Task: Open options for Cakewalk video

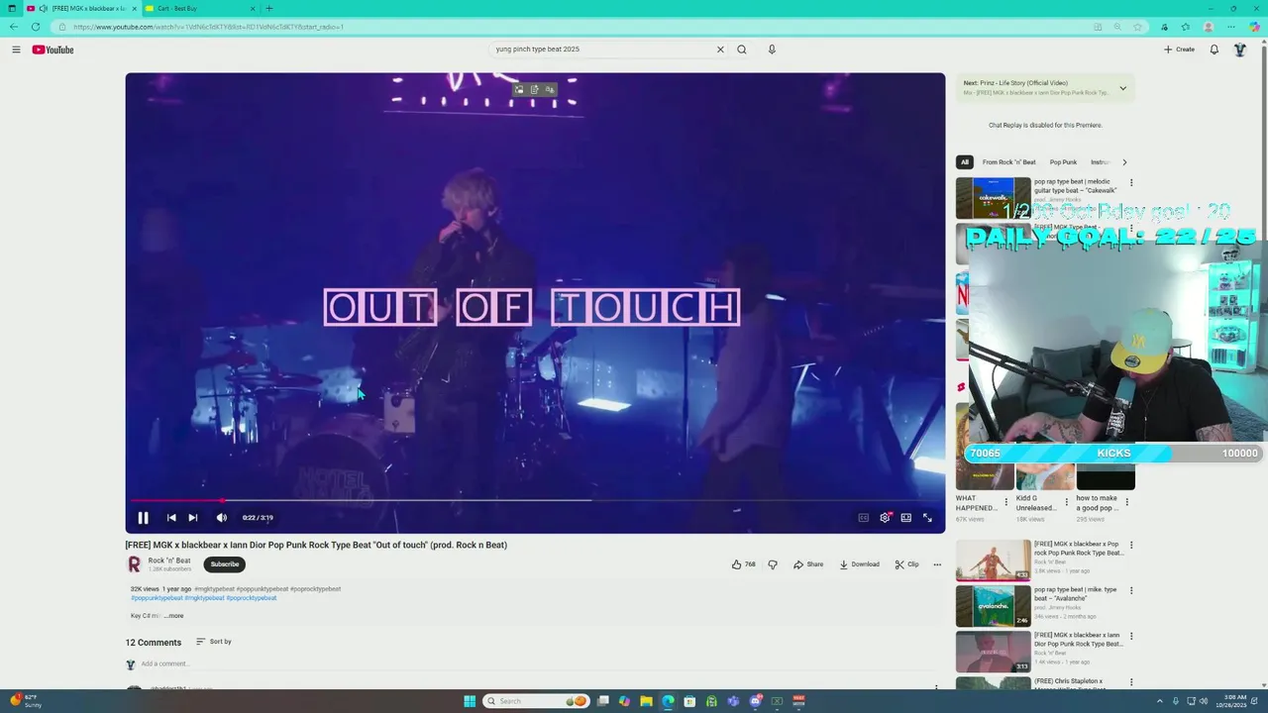Action: [1131, 183]
